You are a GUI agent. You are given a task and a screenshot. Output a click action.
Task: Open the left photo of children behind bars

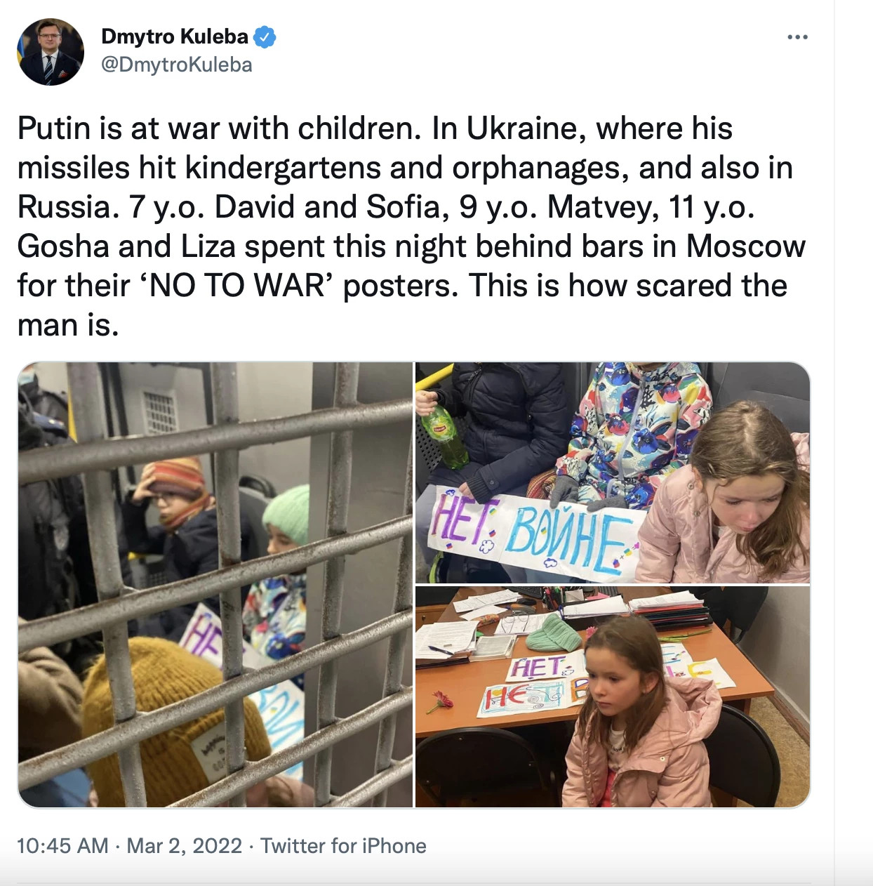point(215,584)
